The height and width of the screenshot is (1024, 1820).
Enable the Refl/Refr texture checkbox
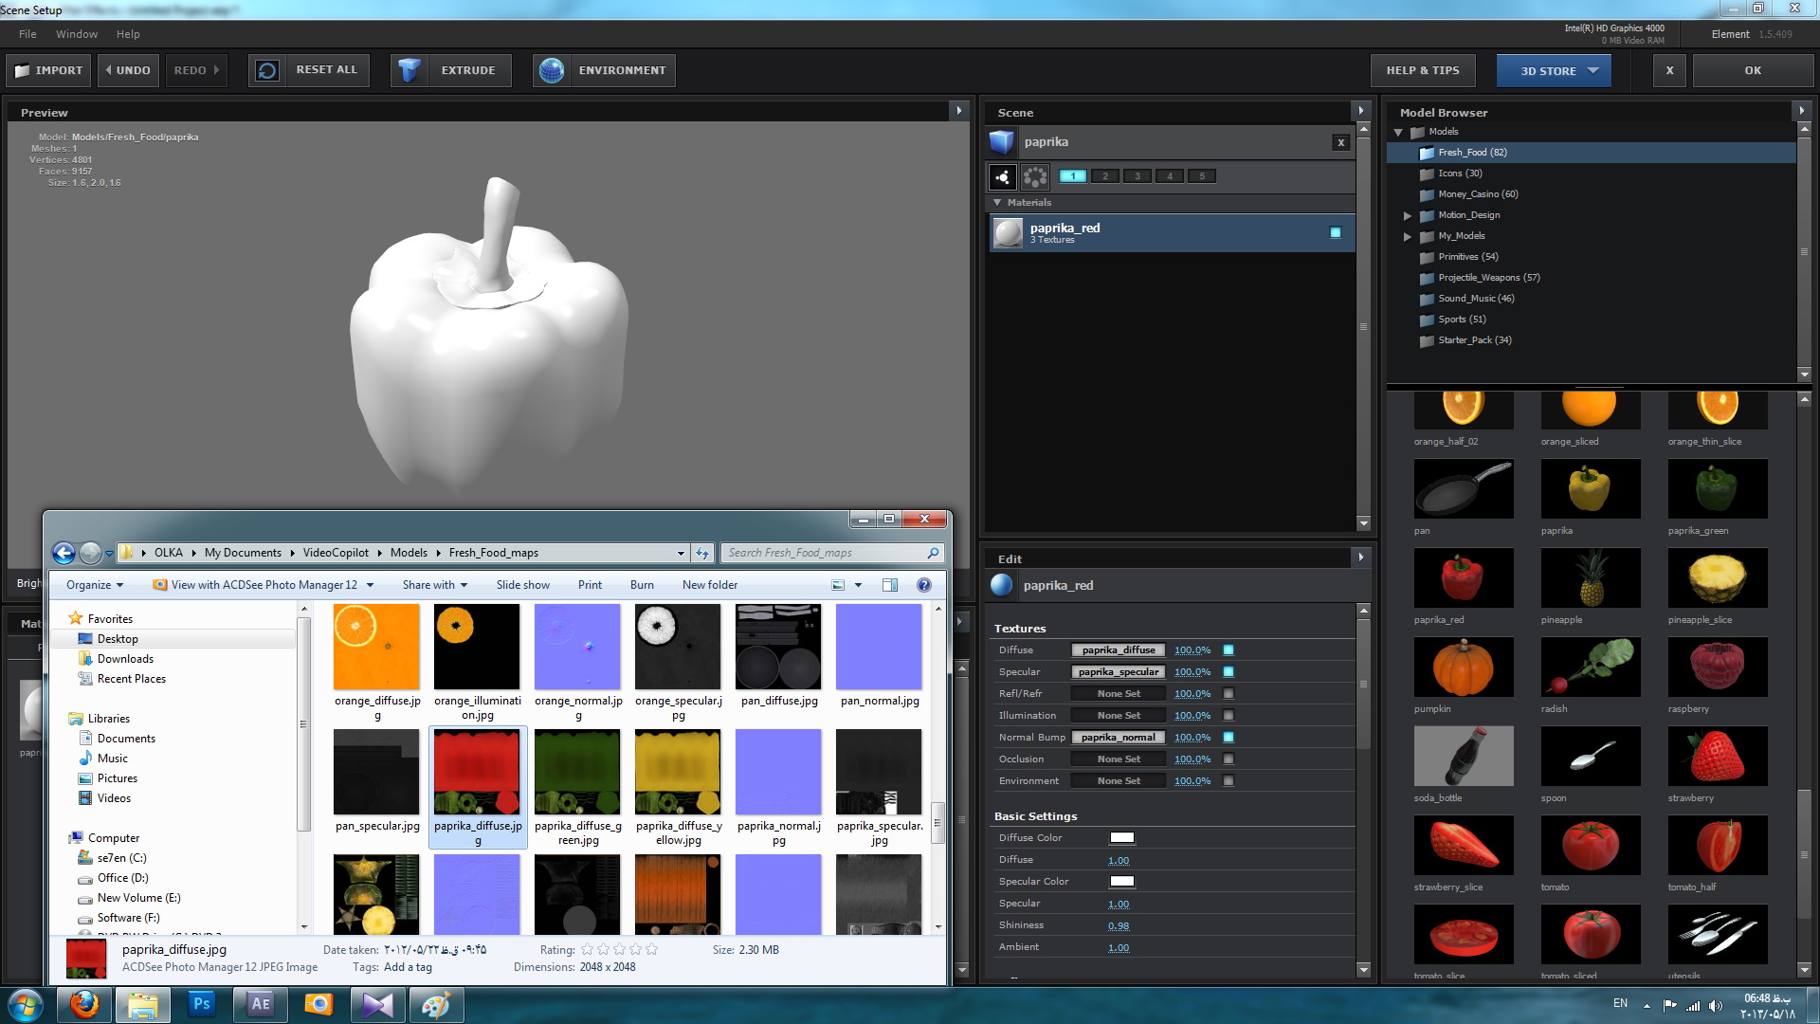tap(1228, 694)
